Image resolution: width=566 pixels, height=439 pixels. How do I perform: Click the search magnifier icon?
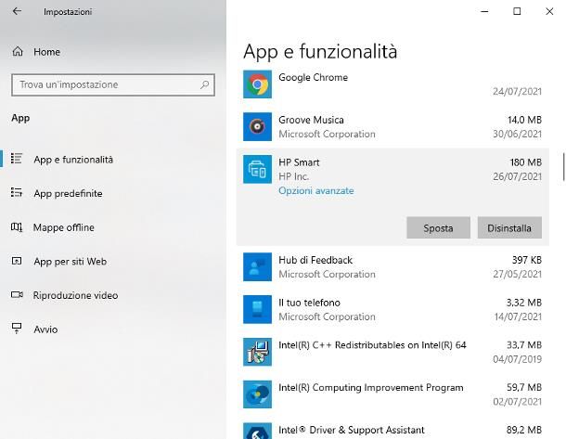click(x=205, y=84)
